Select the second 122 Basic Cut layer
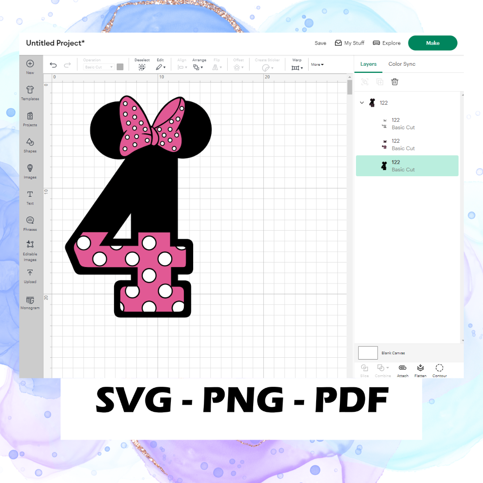 pyautogui.click(x=407, y=144)
